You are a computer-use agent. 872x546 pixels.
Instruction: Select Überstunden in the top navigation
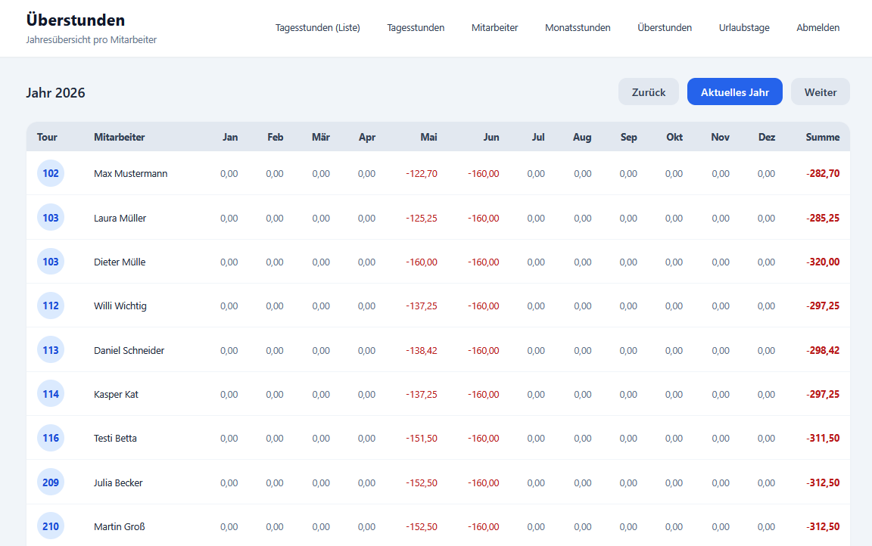(x=665, y=28)
